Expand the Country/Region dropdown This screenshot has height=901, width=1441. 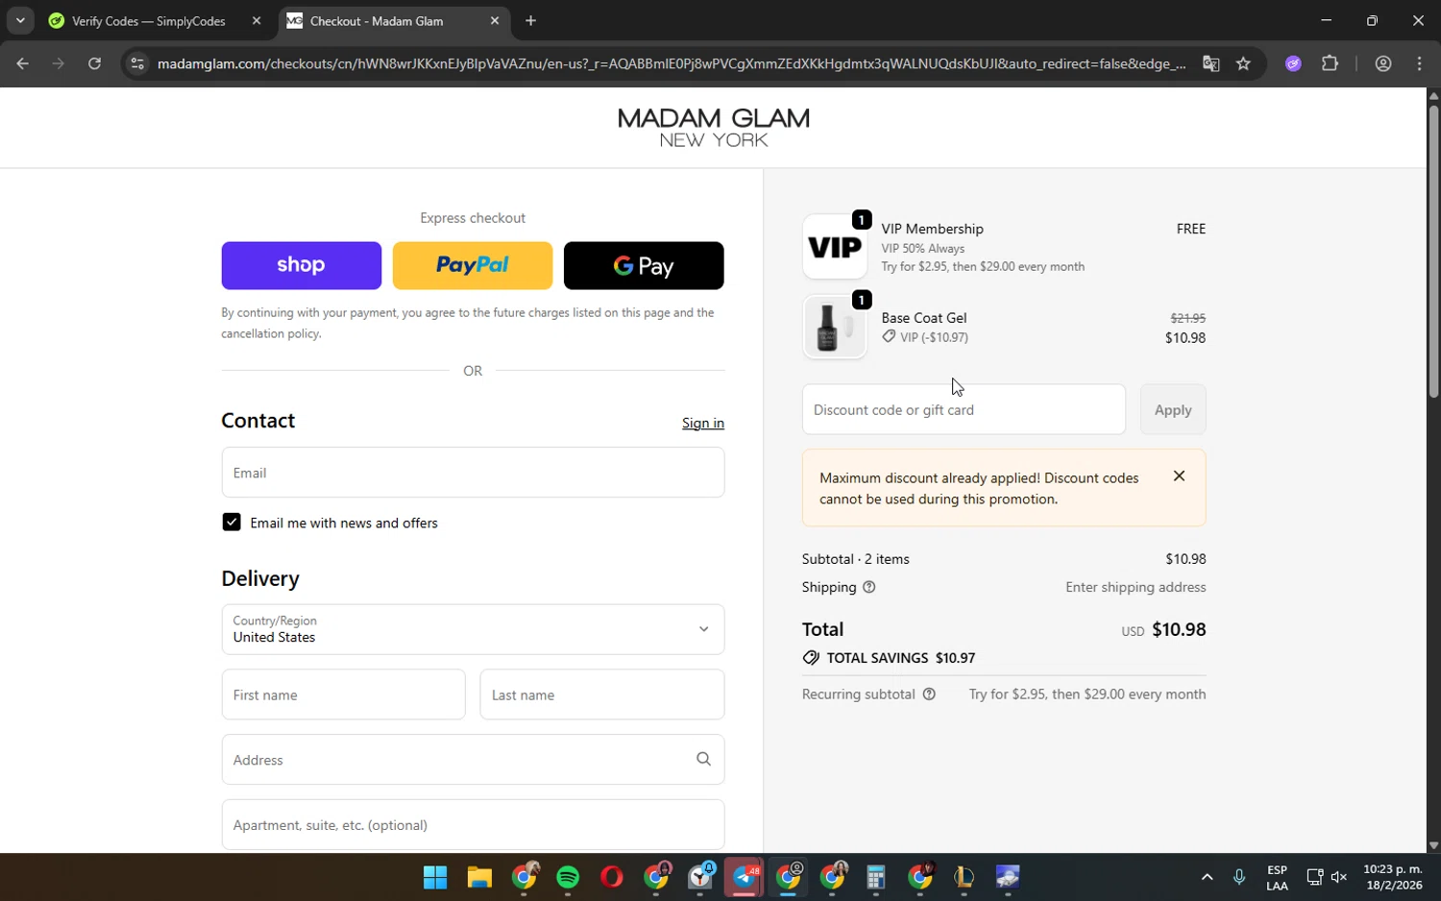pos(473,629)
